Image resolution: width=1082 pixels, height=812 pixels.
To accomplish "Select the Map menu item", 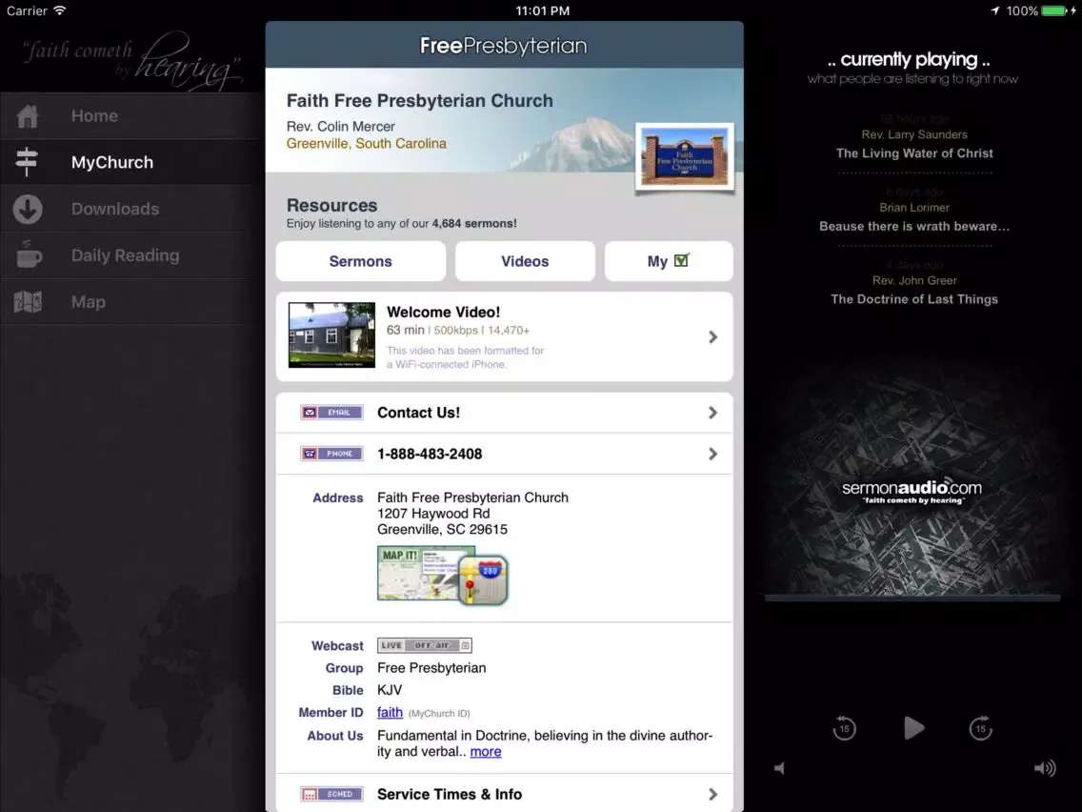I will tap(89, 302).
